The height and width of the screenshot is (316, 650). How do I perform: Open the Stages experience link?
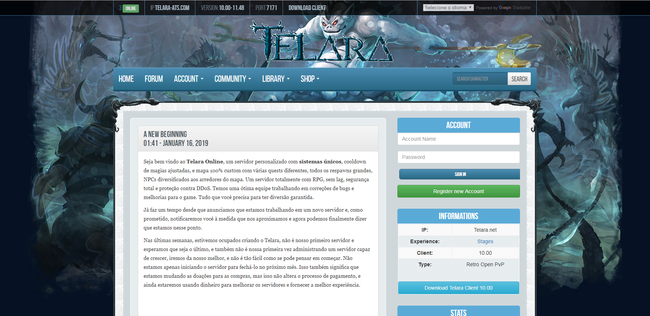[x=485, y=241]
